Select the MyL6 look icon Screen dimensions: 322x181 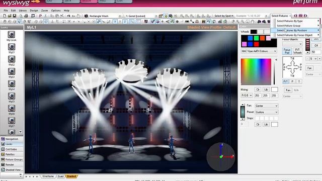pos(12,108)
